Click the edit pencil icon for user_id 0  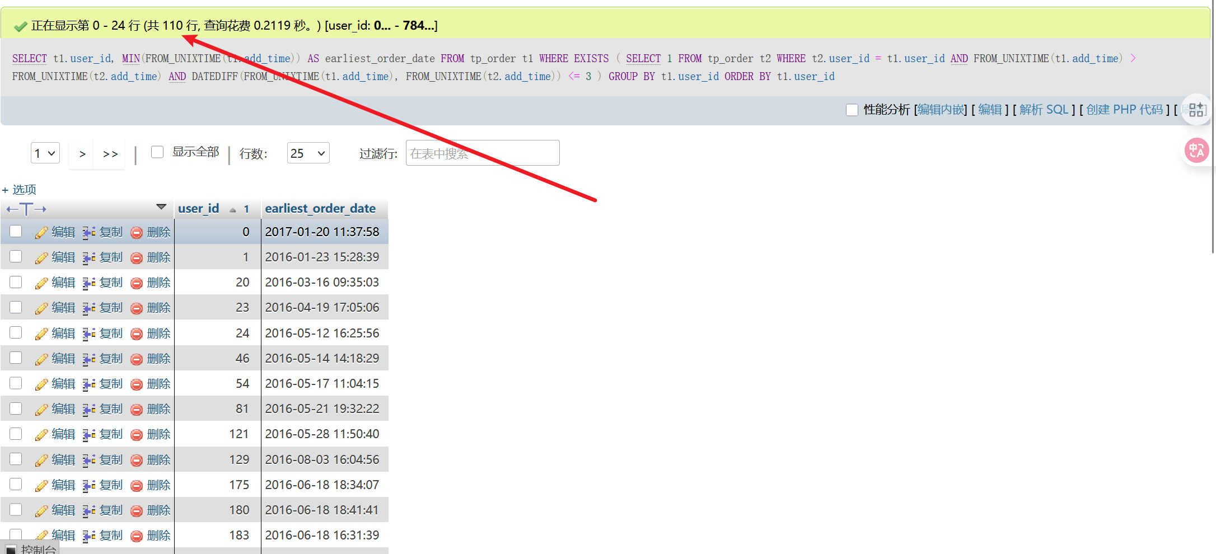[x=41, y=232]
